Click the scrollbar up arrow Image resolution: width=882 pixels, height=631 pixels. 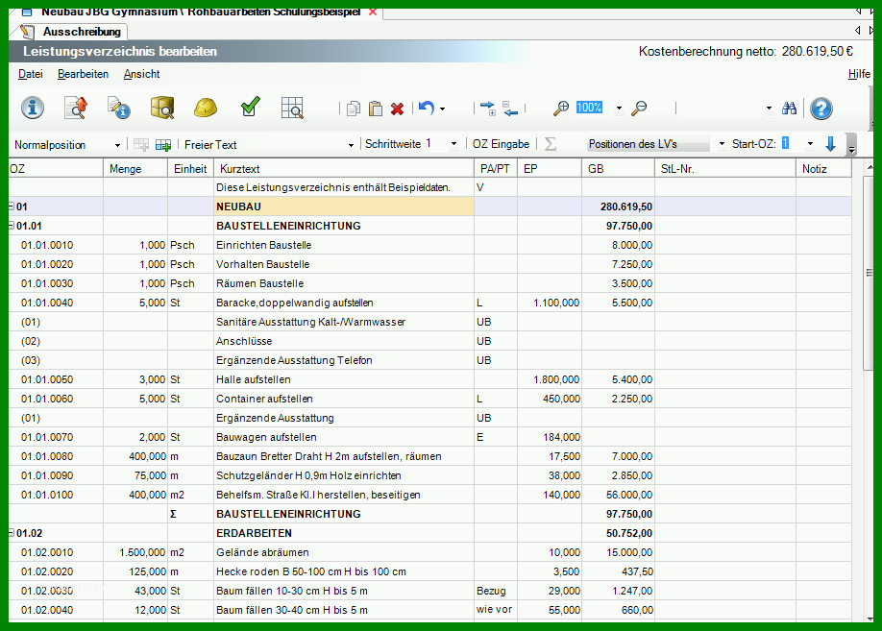(869, 167)
